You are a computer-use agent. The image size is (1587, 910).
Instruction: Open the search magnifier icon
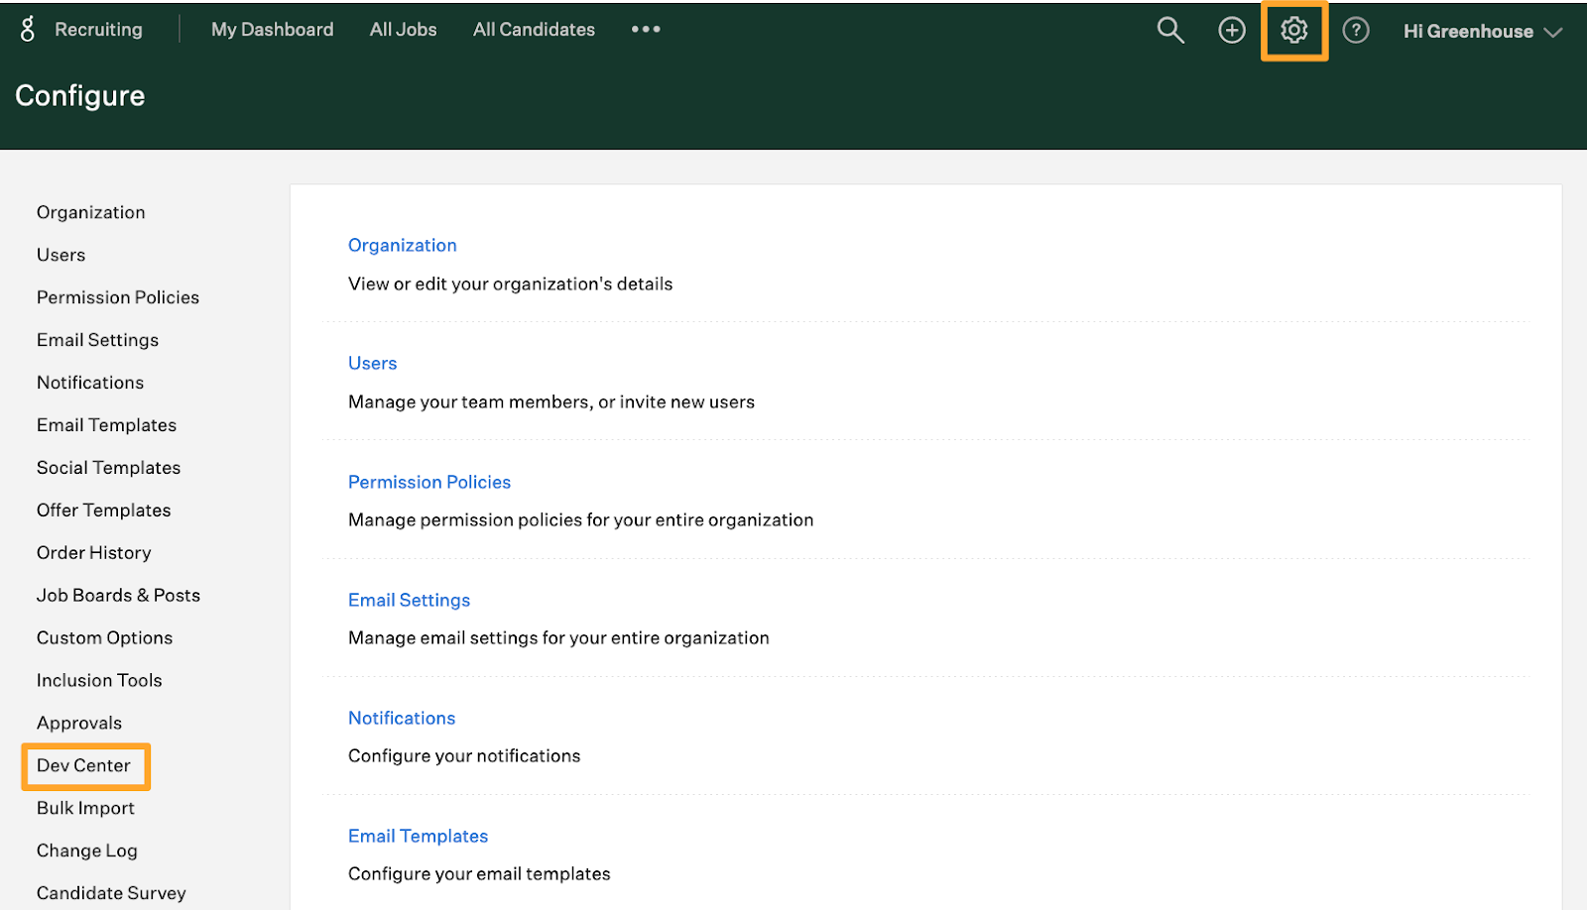(1170, 31)
